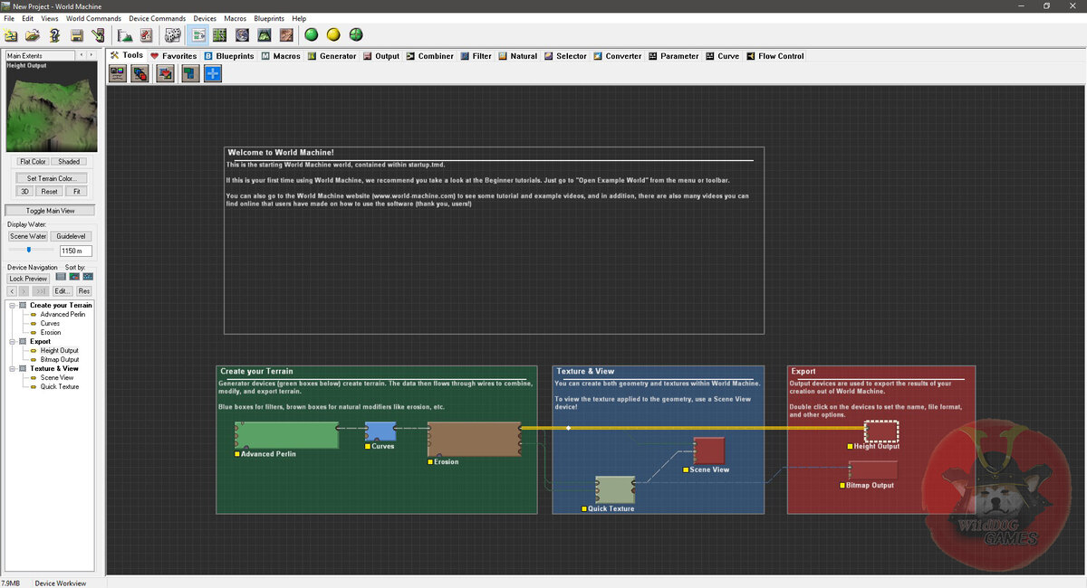Adjust the water level slider handle
Screen dimensions: 1087x588
click(x=28, y=249)
